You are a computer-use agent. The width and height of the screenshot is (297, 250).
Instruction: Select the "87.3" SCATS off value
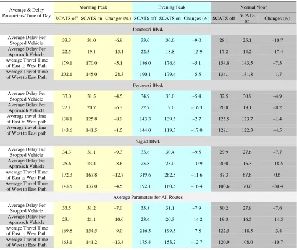[x=224, y=175]
